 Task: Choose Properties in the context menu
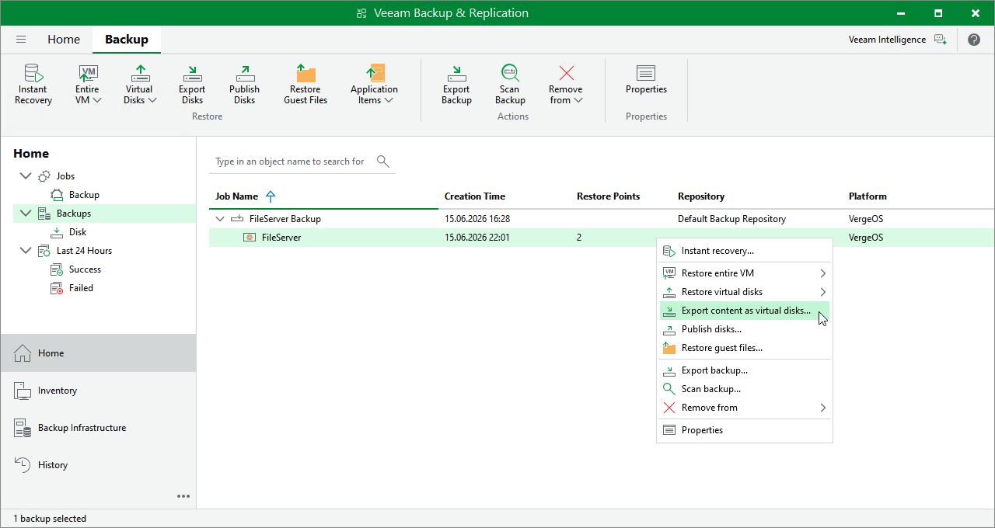(x=745, y=430)
